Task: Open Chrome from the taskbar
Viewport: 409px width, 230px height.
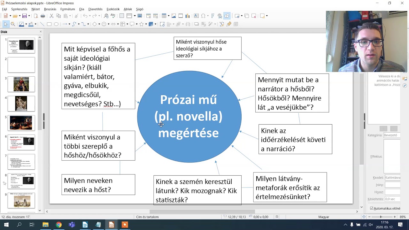Action: pos(58,225)
